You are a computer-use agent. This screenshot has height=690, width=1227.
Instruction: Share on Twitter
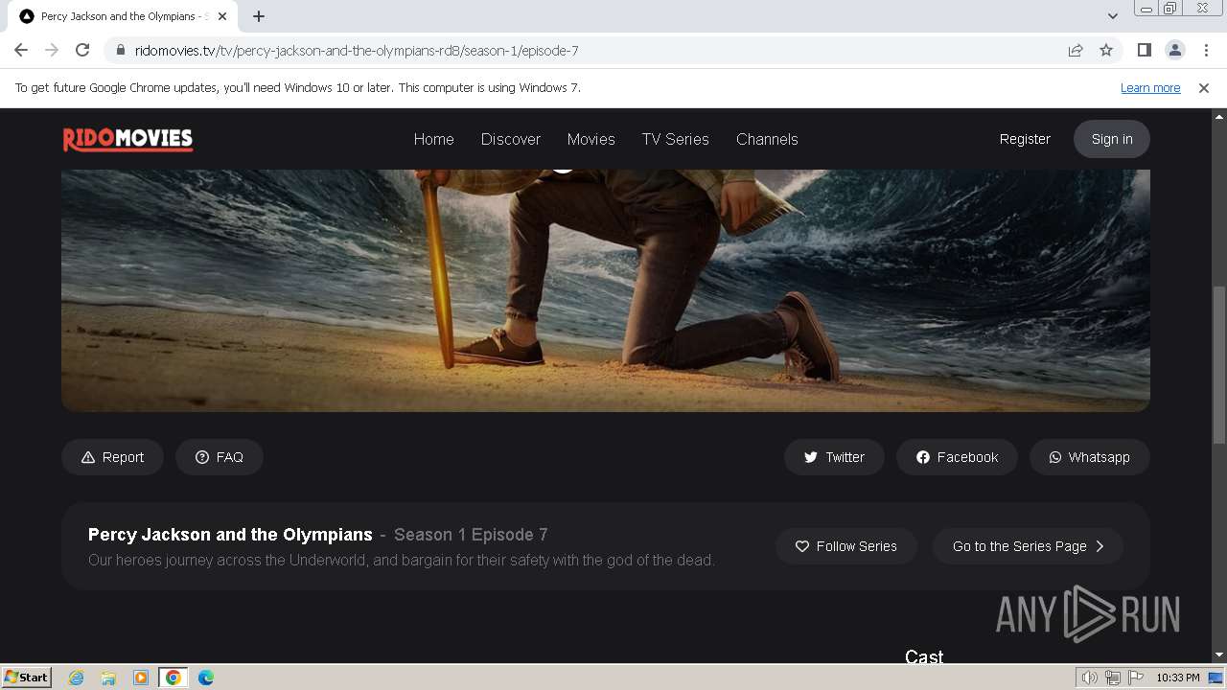(x=834, y=457)
